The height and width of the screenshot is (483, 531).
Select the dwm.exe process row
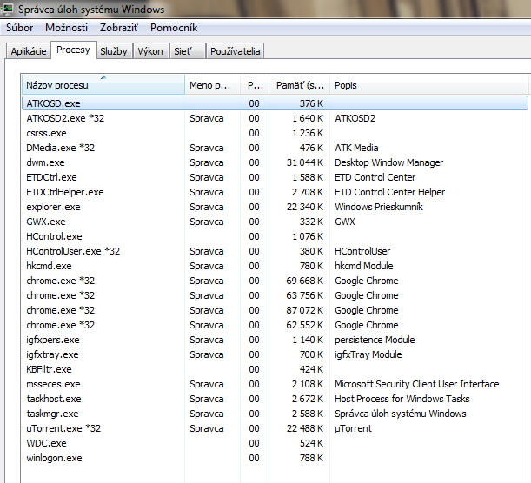(45, 162)
